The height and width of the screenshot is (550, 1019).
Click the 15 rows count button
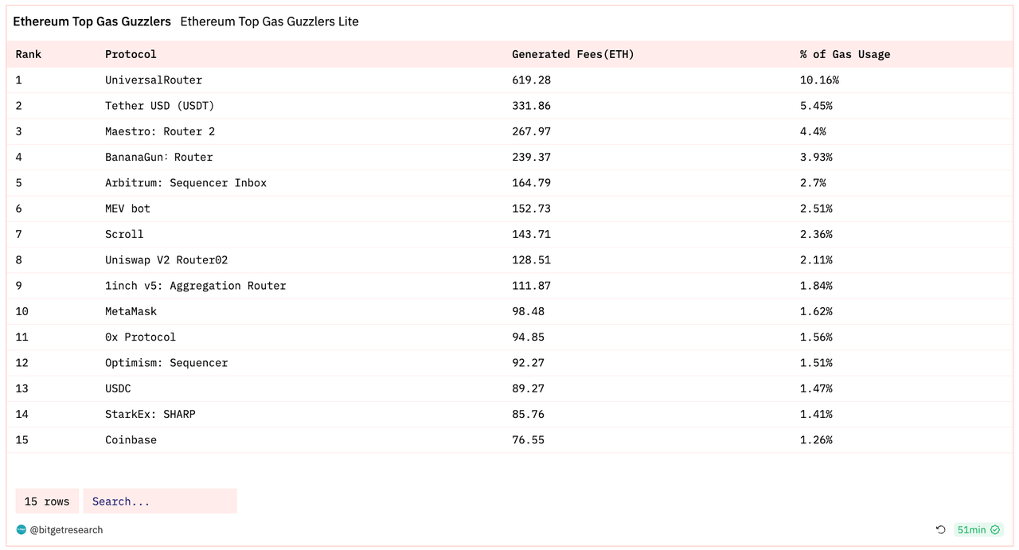(47, 501)
